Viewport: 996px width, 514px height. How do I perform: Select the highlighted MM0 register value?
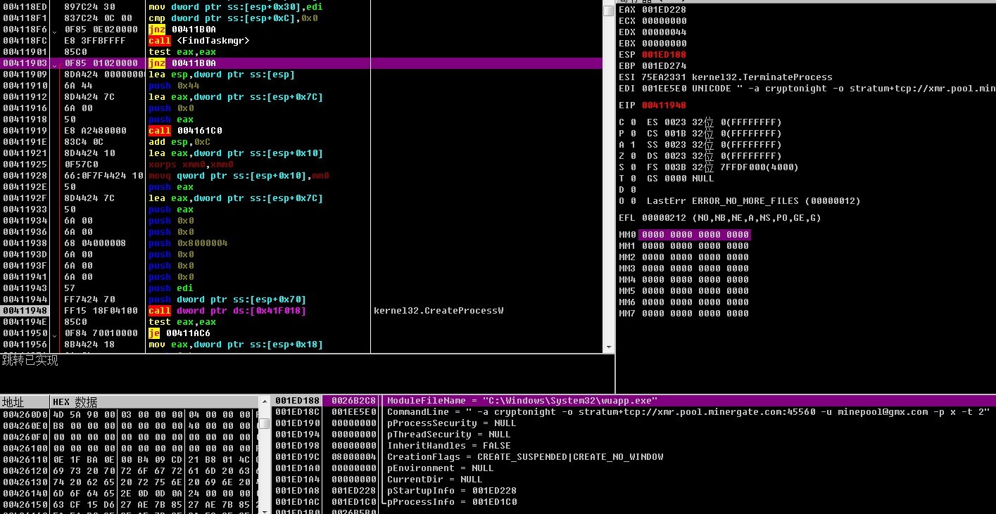click(695, 235)
